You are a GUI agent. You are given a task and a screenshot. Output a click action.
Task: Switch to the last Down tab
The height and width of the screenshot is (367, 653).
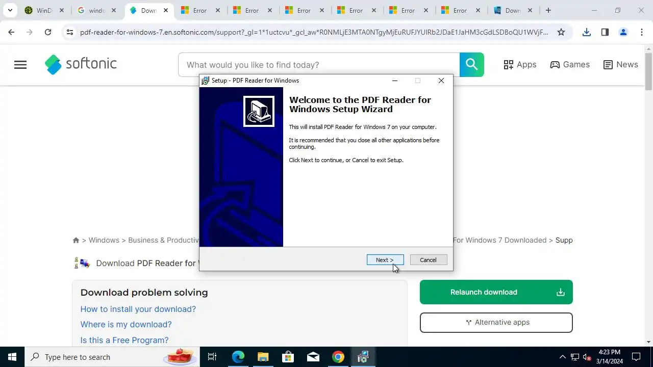(x=513, y=10)
